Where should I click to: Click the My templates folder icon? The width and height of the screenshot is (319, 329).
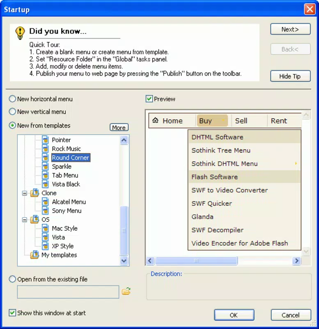point(35,255)
